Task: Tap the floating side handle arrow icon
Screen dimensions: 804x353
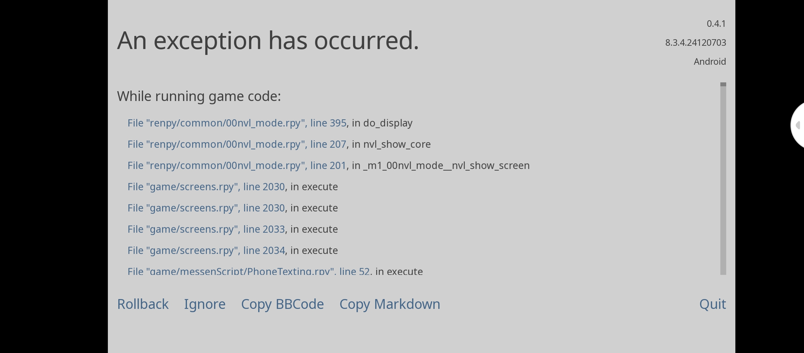Action: (x=798, y=125)
